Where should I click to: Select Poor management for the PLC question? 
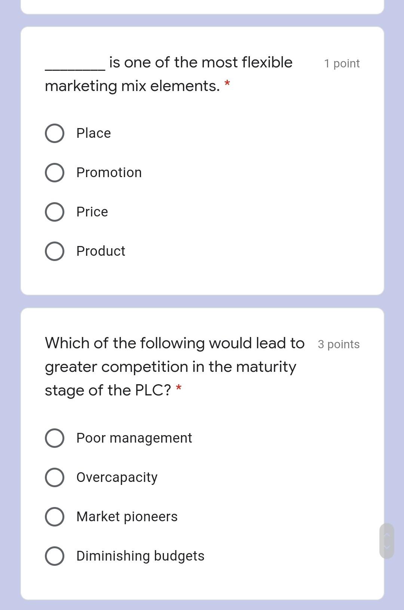click(x=54, y=438)
